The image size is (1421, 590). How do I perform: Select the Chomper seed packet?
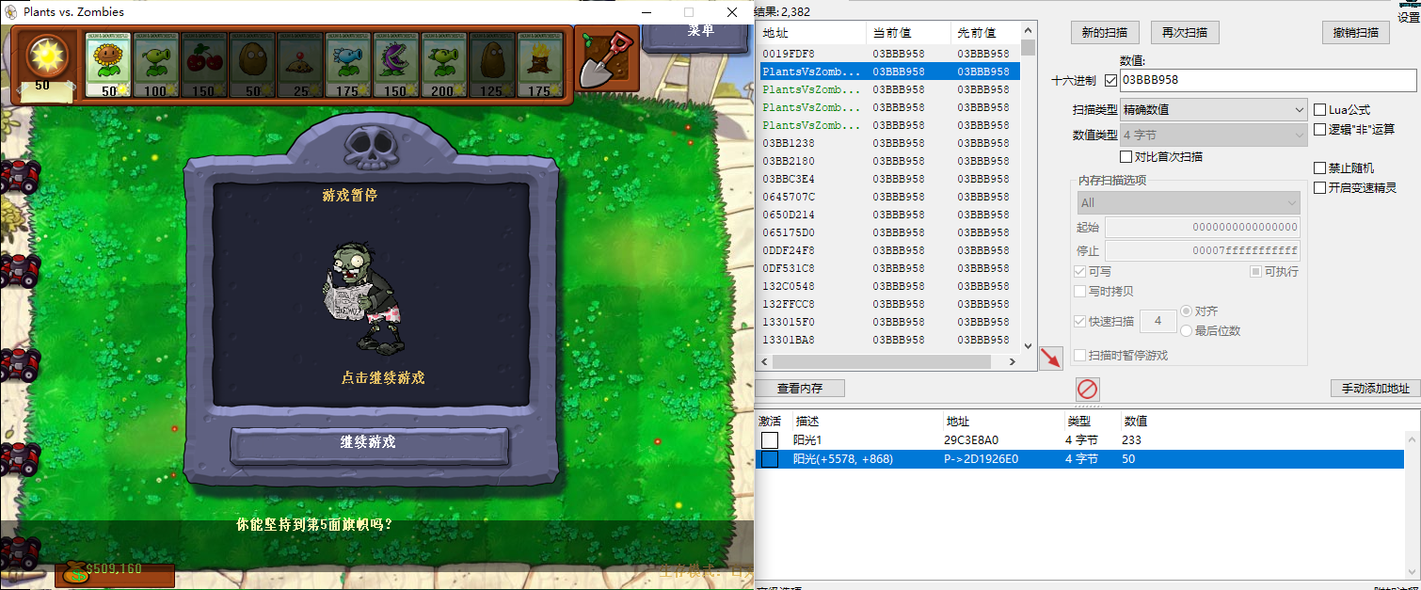point(396,65)
